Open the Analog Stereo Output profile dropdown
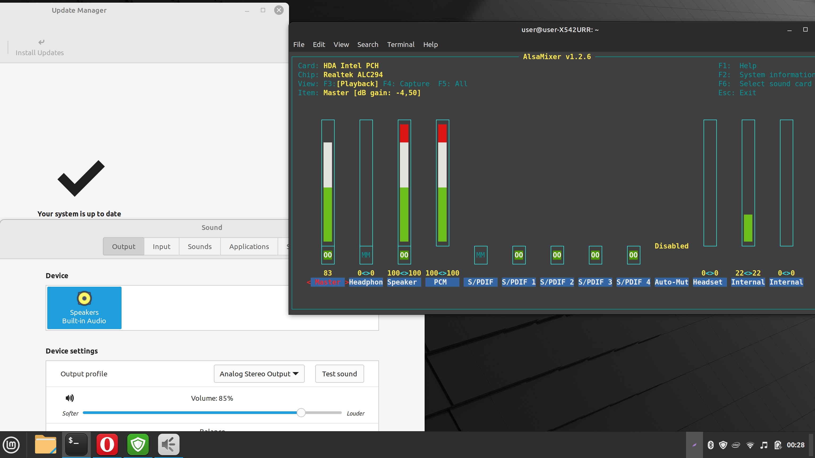 (259, 374)
